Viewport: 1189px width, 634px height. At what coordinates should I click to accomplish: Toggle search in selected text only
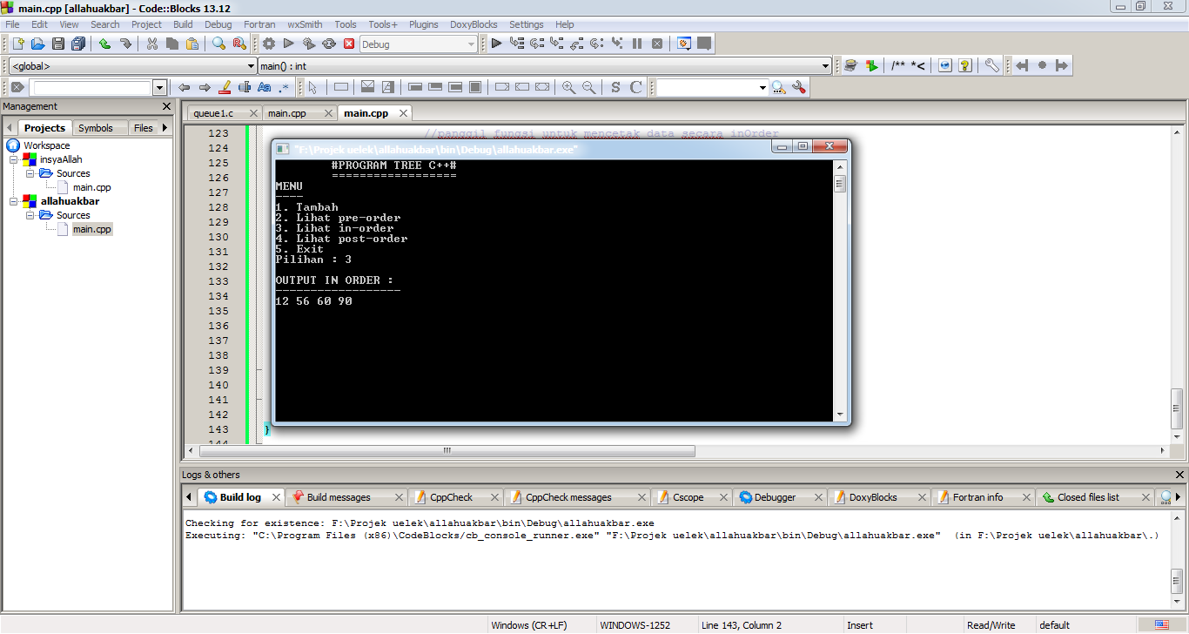click(x=245, y=87)
